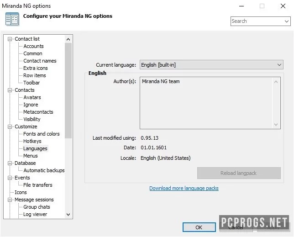Click the Authors box scroll down arrow
Viewport: 294px width, 237px height.
pos(276,124)
